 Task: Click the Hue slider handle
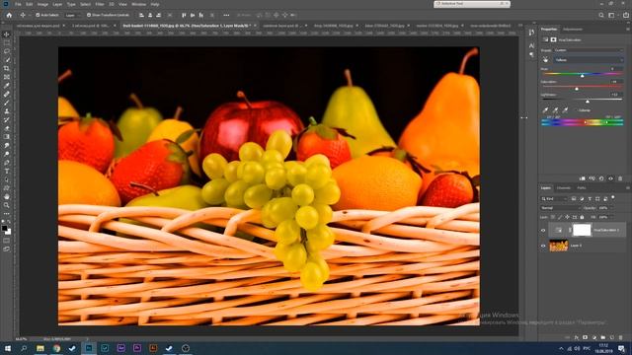tap(582, 75)
